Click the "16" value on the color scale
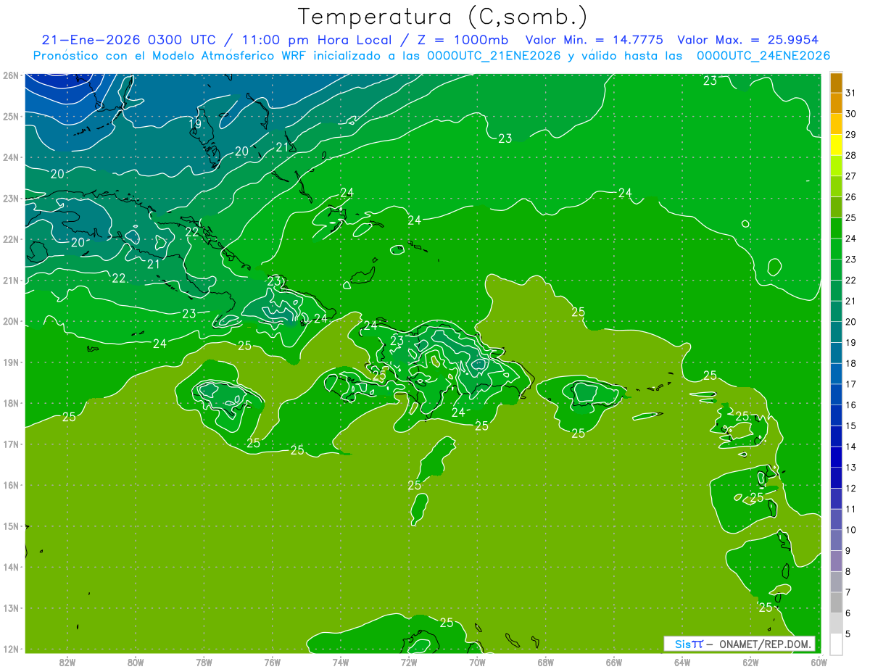 pos(850,405)
